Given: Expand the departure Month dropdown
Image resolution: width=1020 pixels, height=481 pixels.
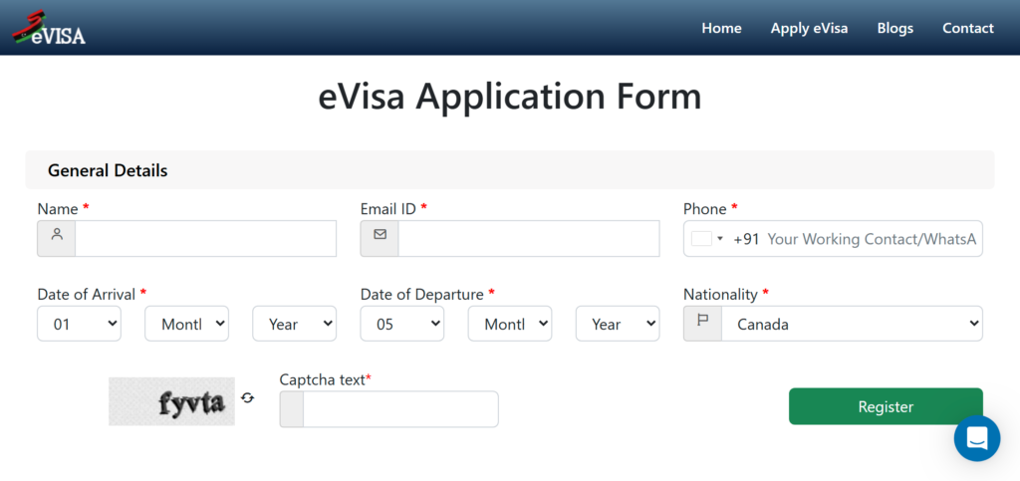Looking at the screenshot, I should [509, 324].
